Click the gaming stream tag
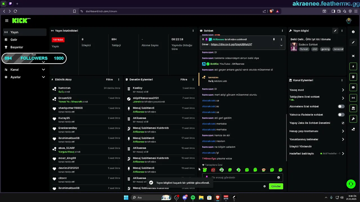 pos(325,49)
